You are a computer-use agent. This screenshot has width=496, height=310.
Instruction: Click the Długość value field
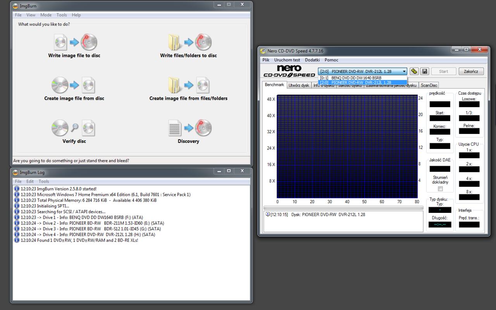pos(439,224)
